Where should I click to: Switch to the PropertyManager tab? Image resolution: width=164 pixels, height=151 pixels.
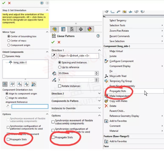click(x=63, y=29)
